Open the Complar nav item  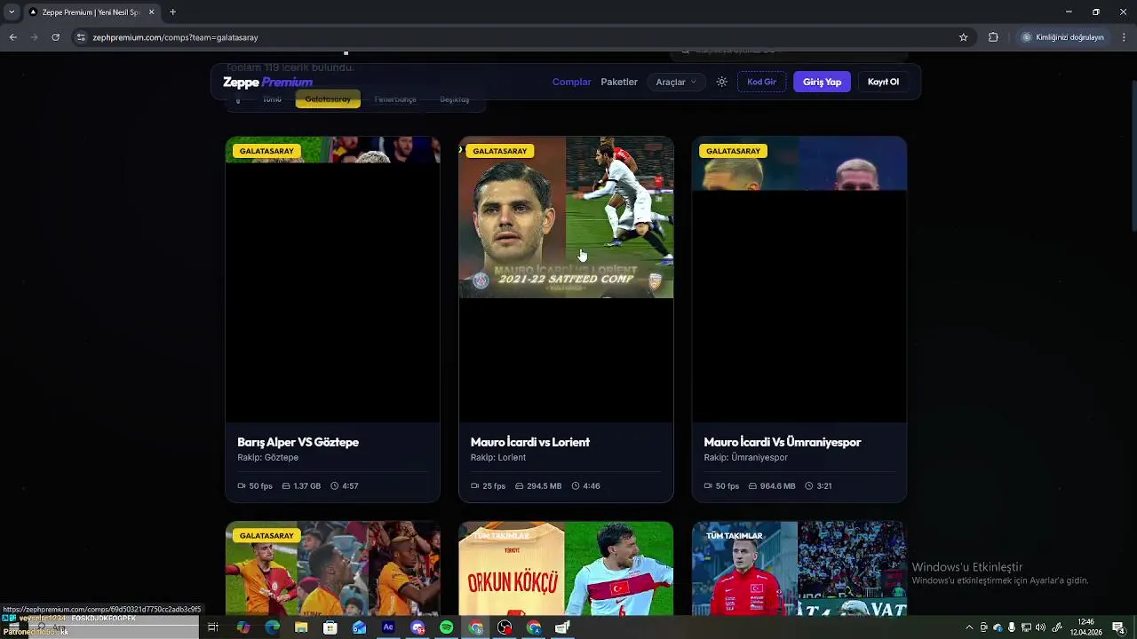click(x=571, y=82)
